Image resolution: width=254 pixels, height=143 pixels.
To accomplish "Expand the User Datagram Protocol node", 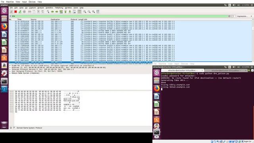I will pyautogui.click(x=10, y=71).
